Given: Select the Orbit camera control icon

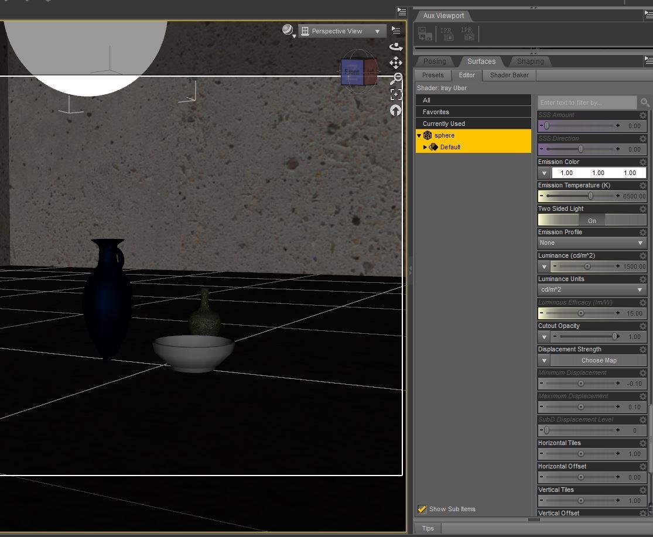Looking at the screenshot, I should [x=396, y=47].
